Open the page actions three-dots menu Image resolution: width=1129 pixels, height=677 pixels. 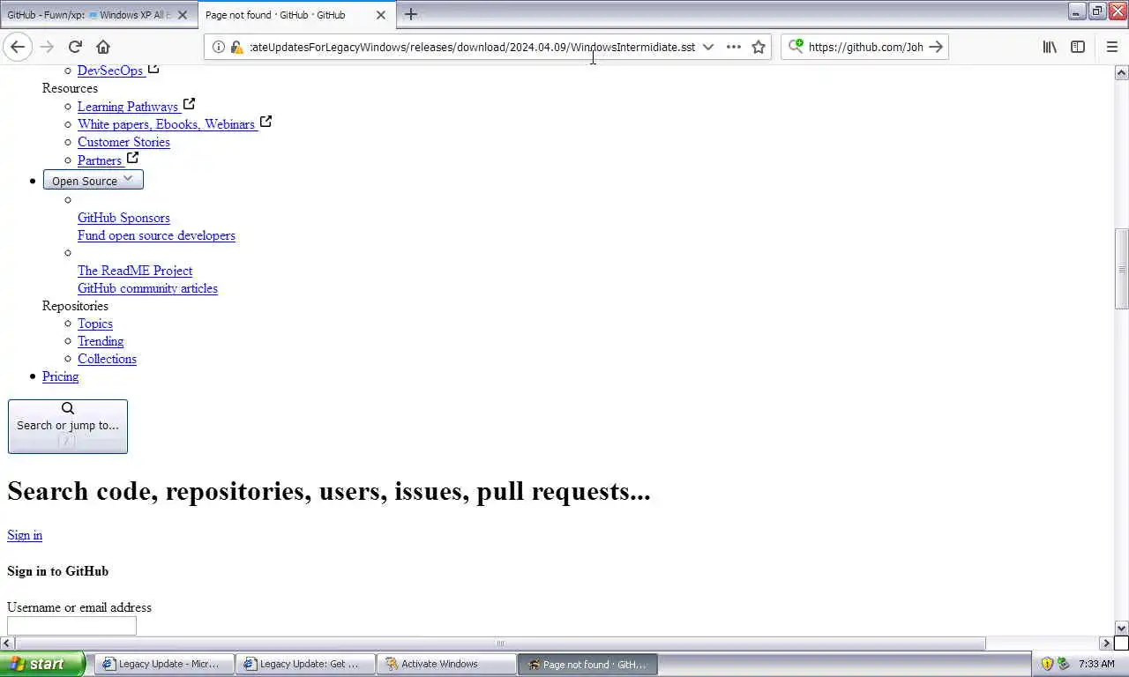734,47
